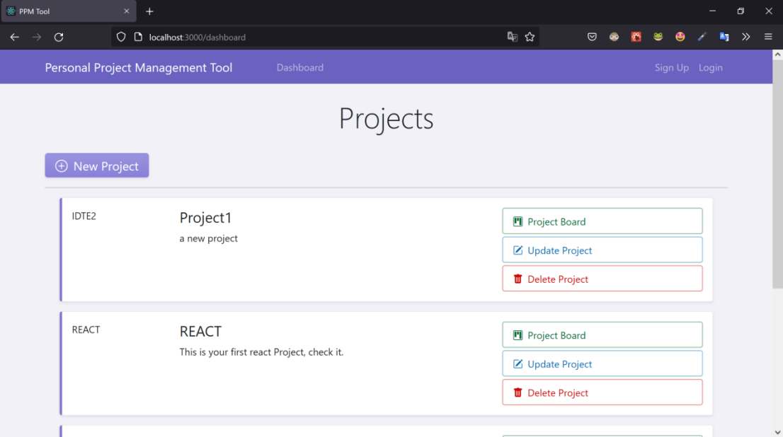Viewport: 783px width, 437px height.
Task: Click the blue translate extension icon
Action: (724, 37)
